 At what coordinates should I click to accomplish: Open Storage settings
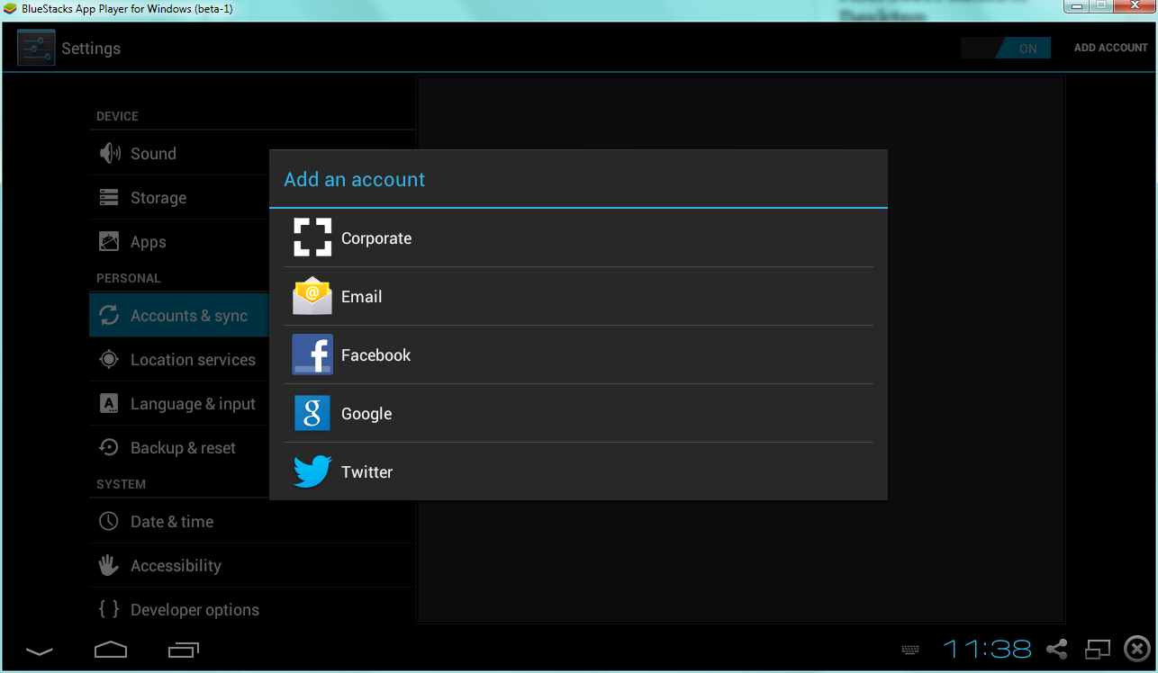coord(251,197)
